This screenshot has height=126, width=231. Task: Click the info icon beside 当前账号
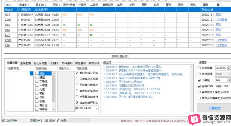click(x=4, y=120)
